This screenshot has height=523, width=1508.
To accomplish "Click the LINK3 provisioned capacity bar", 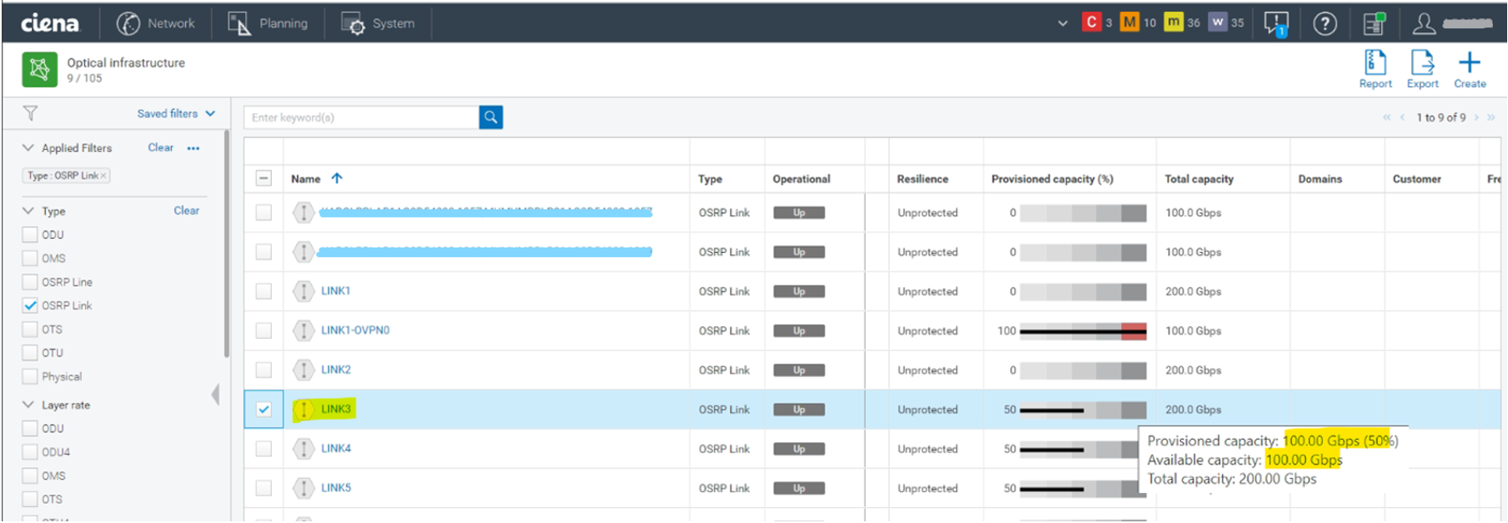I will (x=1083, y=410).
